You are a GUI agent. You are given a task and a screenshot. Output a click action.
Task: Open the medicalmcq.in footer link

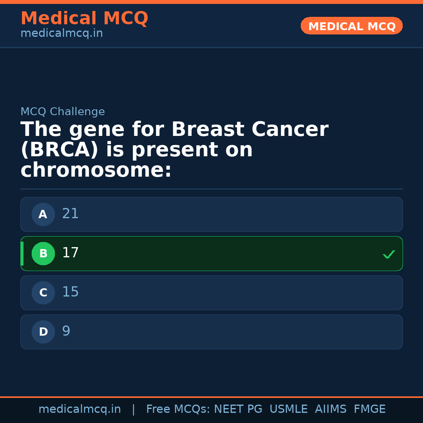pos(80,409)
